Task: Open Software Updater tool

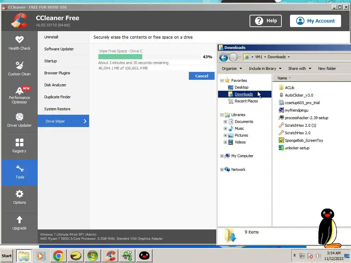Action: [x=63, y=49]
